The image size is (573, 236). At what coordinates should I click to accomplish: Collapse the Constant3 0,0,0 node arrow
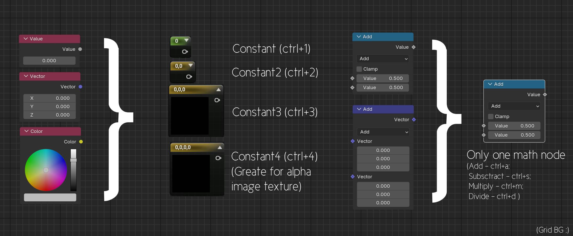(218, 89)
